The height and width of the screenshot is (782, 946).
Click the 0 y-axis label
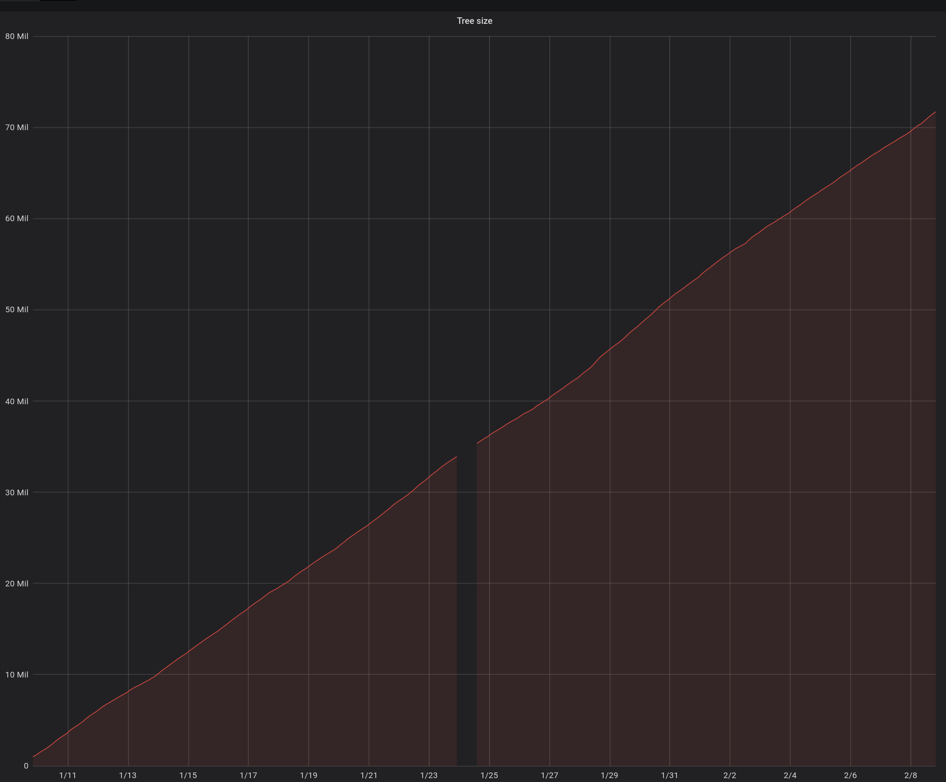tap(26, 766)
